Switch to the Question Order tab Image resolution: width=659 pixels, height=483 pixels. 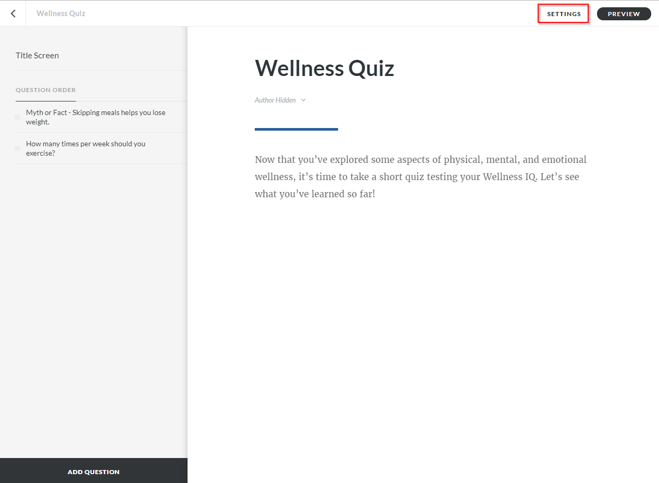(46, 90)
